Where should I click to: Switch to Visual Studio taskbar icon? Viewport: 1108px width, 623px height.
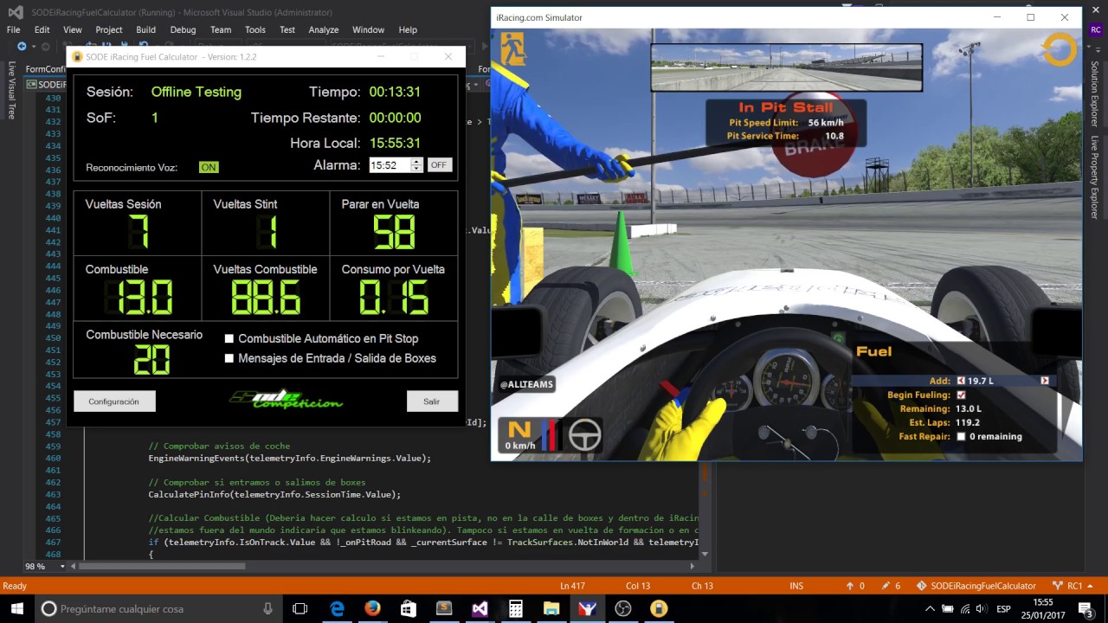480,608
